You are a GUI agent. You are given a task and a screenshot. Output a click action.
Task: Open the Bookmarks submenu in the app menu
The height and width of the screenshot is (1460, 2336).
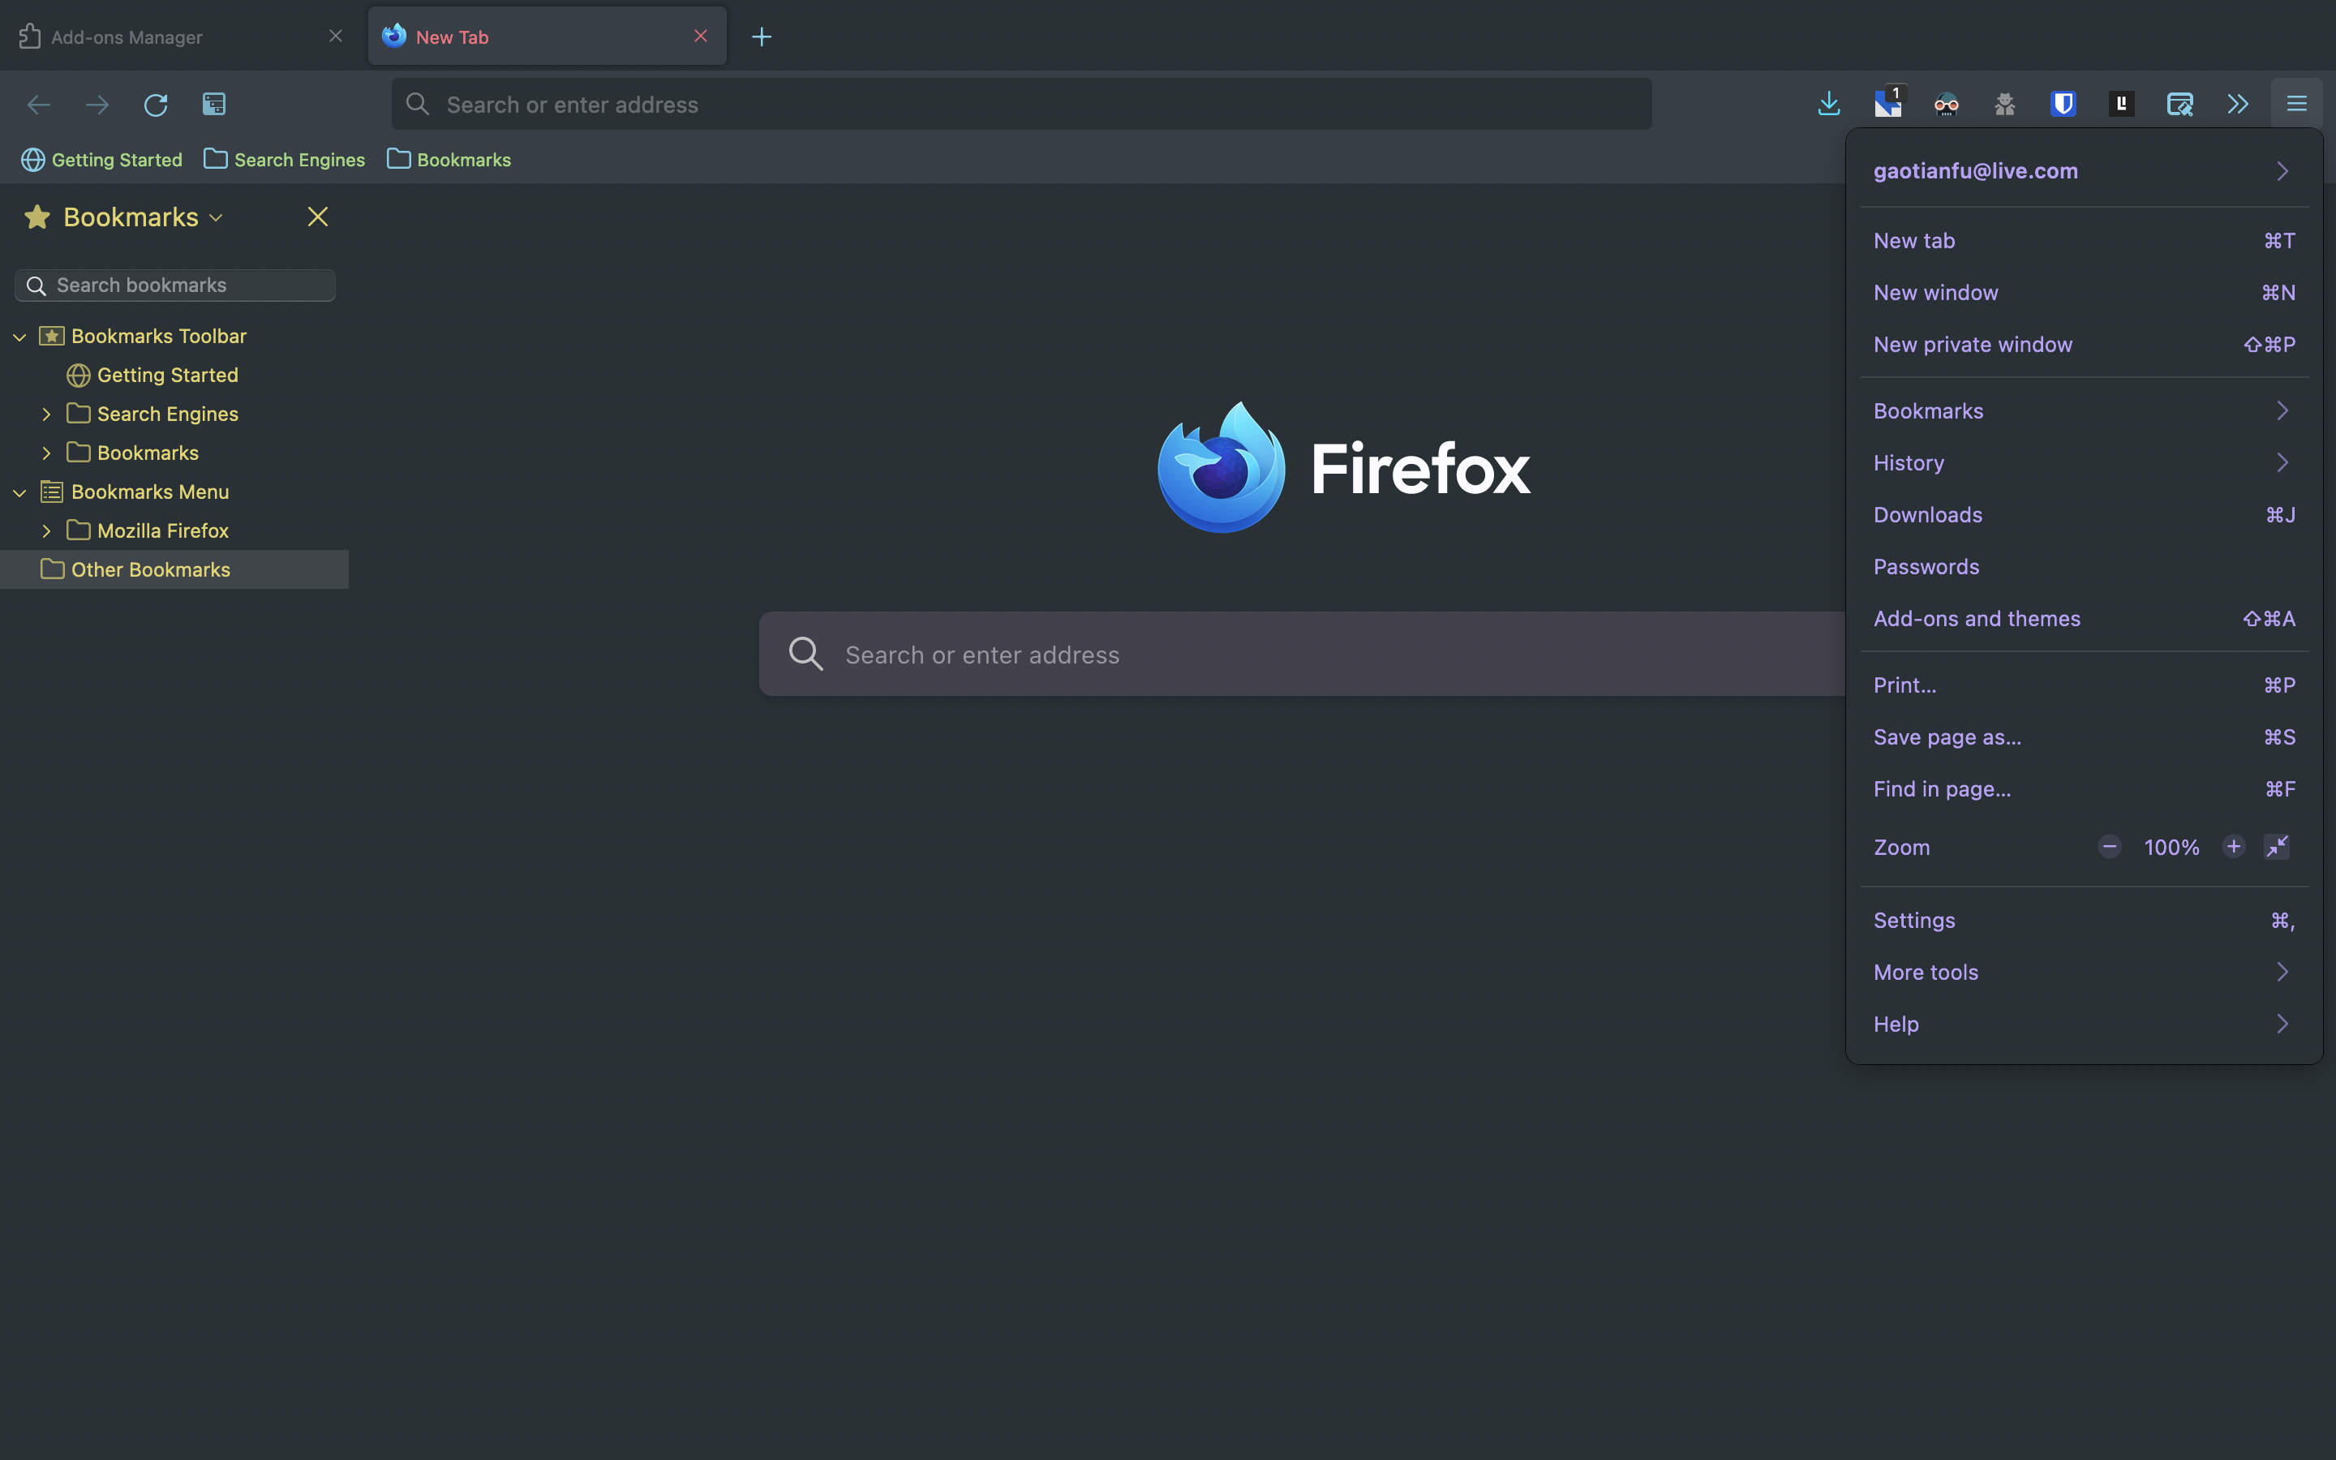2084,411
